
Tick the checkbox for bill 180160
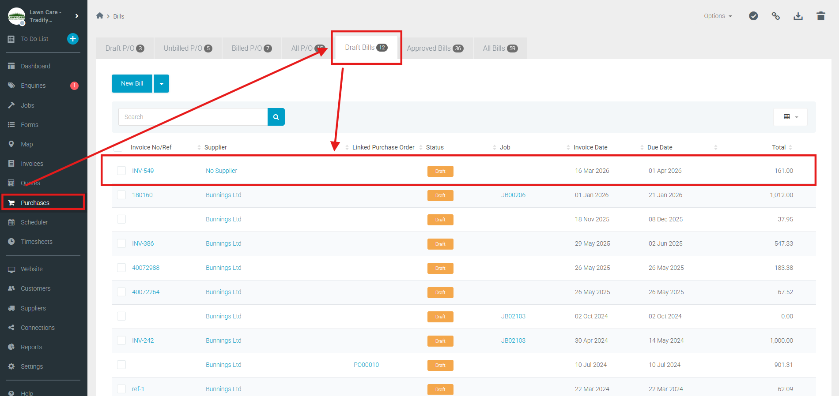click(121, 195)
